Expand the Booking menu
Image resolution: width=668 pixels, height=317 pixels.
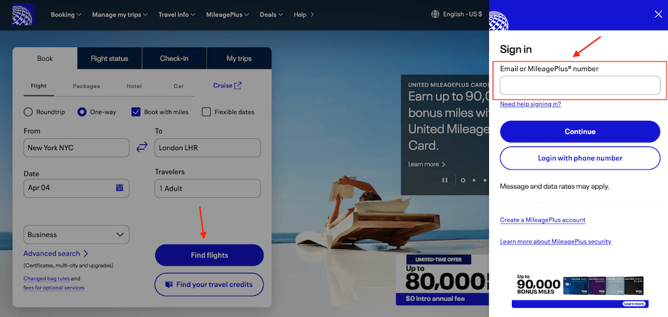tap(66, 15)
